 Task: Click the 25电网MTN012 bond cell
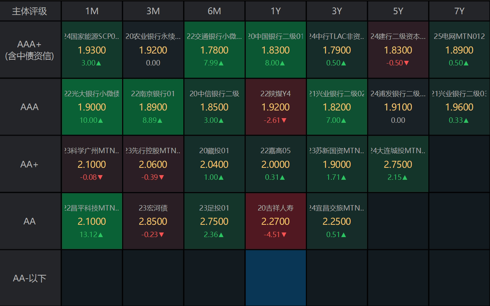[x=459, y=50]
